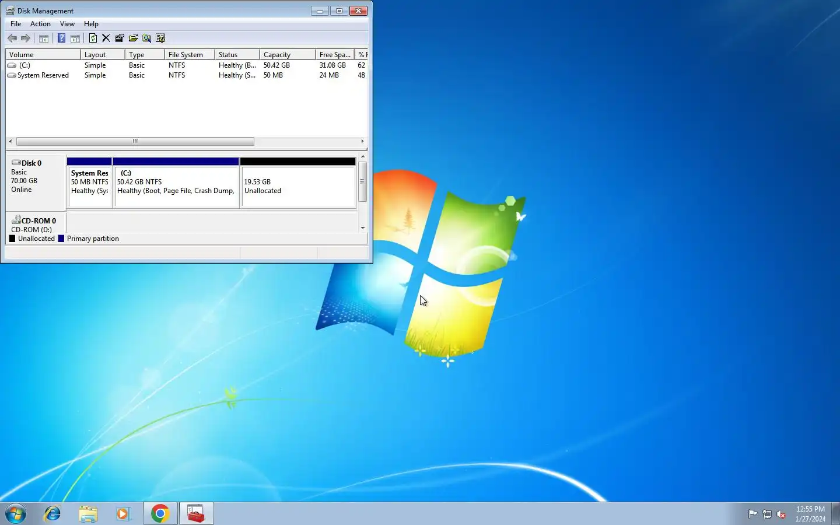Click the disk pane scroll up arrow
This screenshot has height=525, width=840.
point(362,156)
